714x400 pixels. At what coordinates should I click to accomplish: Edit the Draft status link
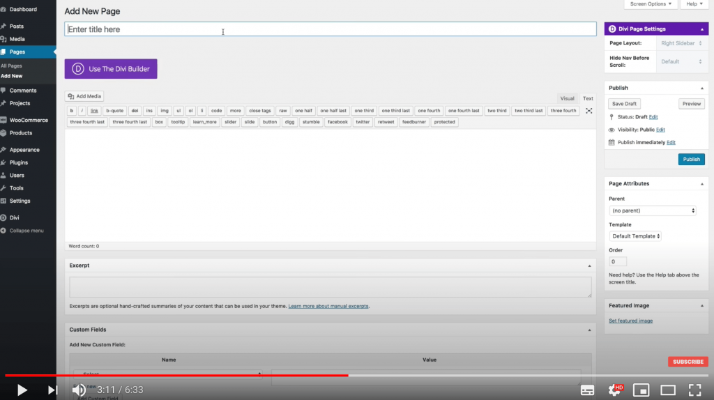coord(653,117)
